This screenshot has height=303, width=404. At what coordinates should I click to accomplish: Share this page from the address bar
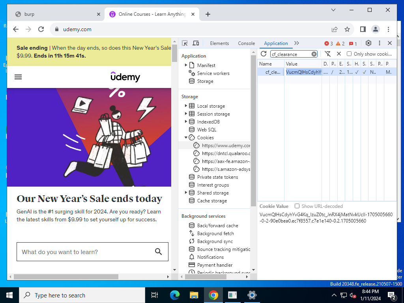335,29
